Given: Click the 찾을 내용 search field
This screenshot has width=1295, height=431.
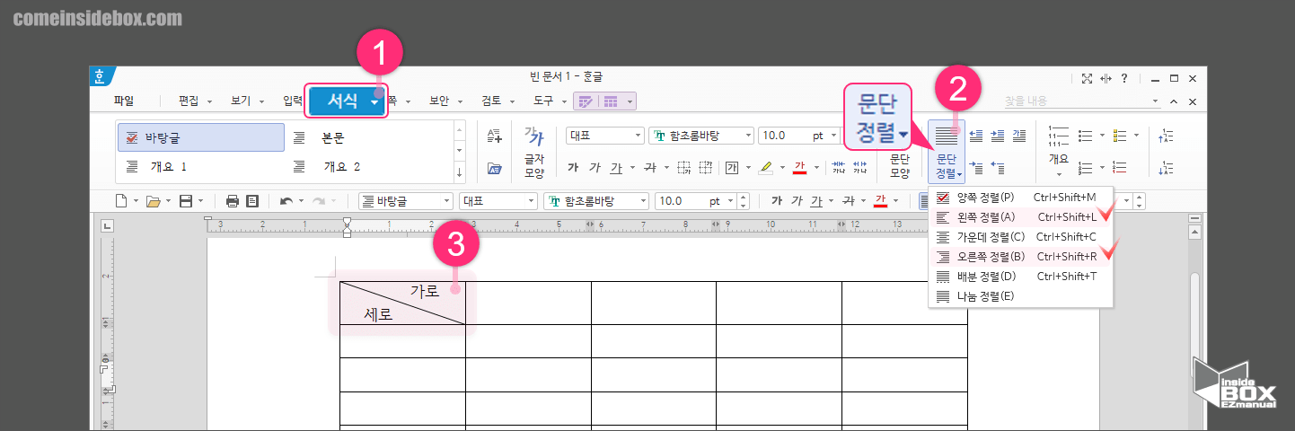Looking at the screenshot, I should point(1081,101).
